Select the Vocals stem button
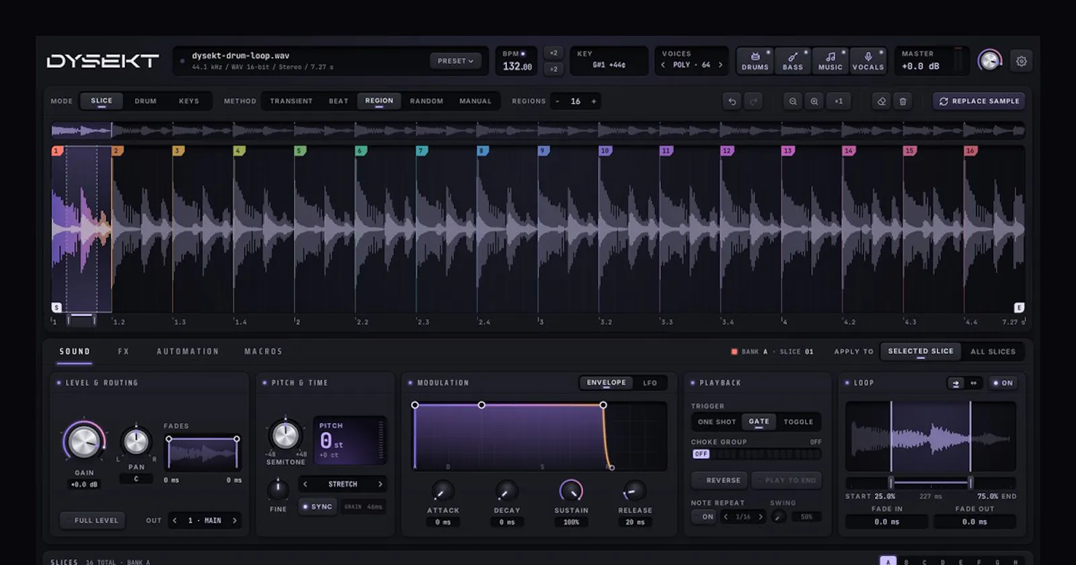Image resolution: width=1076 pixels, height=565 pixels. click(868, 61)
